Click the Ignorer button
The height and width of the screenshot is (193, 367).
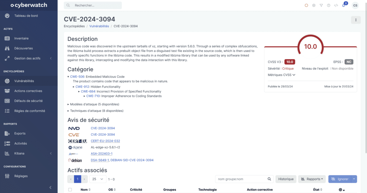340,179
